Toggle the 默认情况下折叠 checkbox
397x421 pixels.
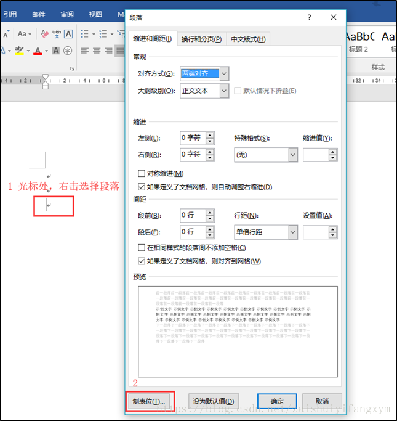(238, 91)
